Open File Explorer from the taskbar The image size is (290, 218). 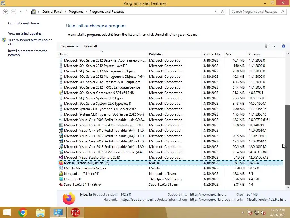click(40, 212)
